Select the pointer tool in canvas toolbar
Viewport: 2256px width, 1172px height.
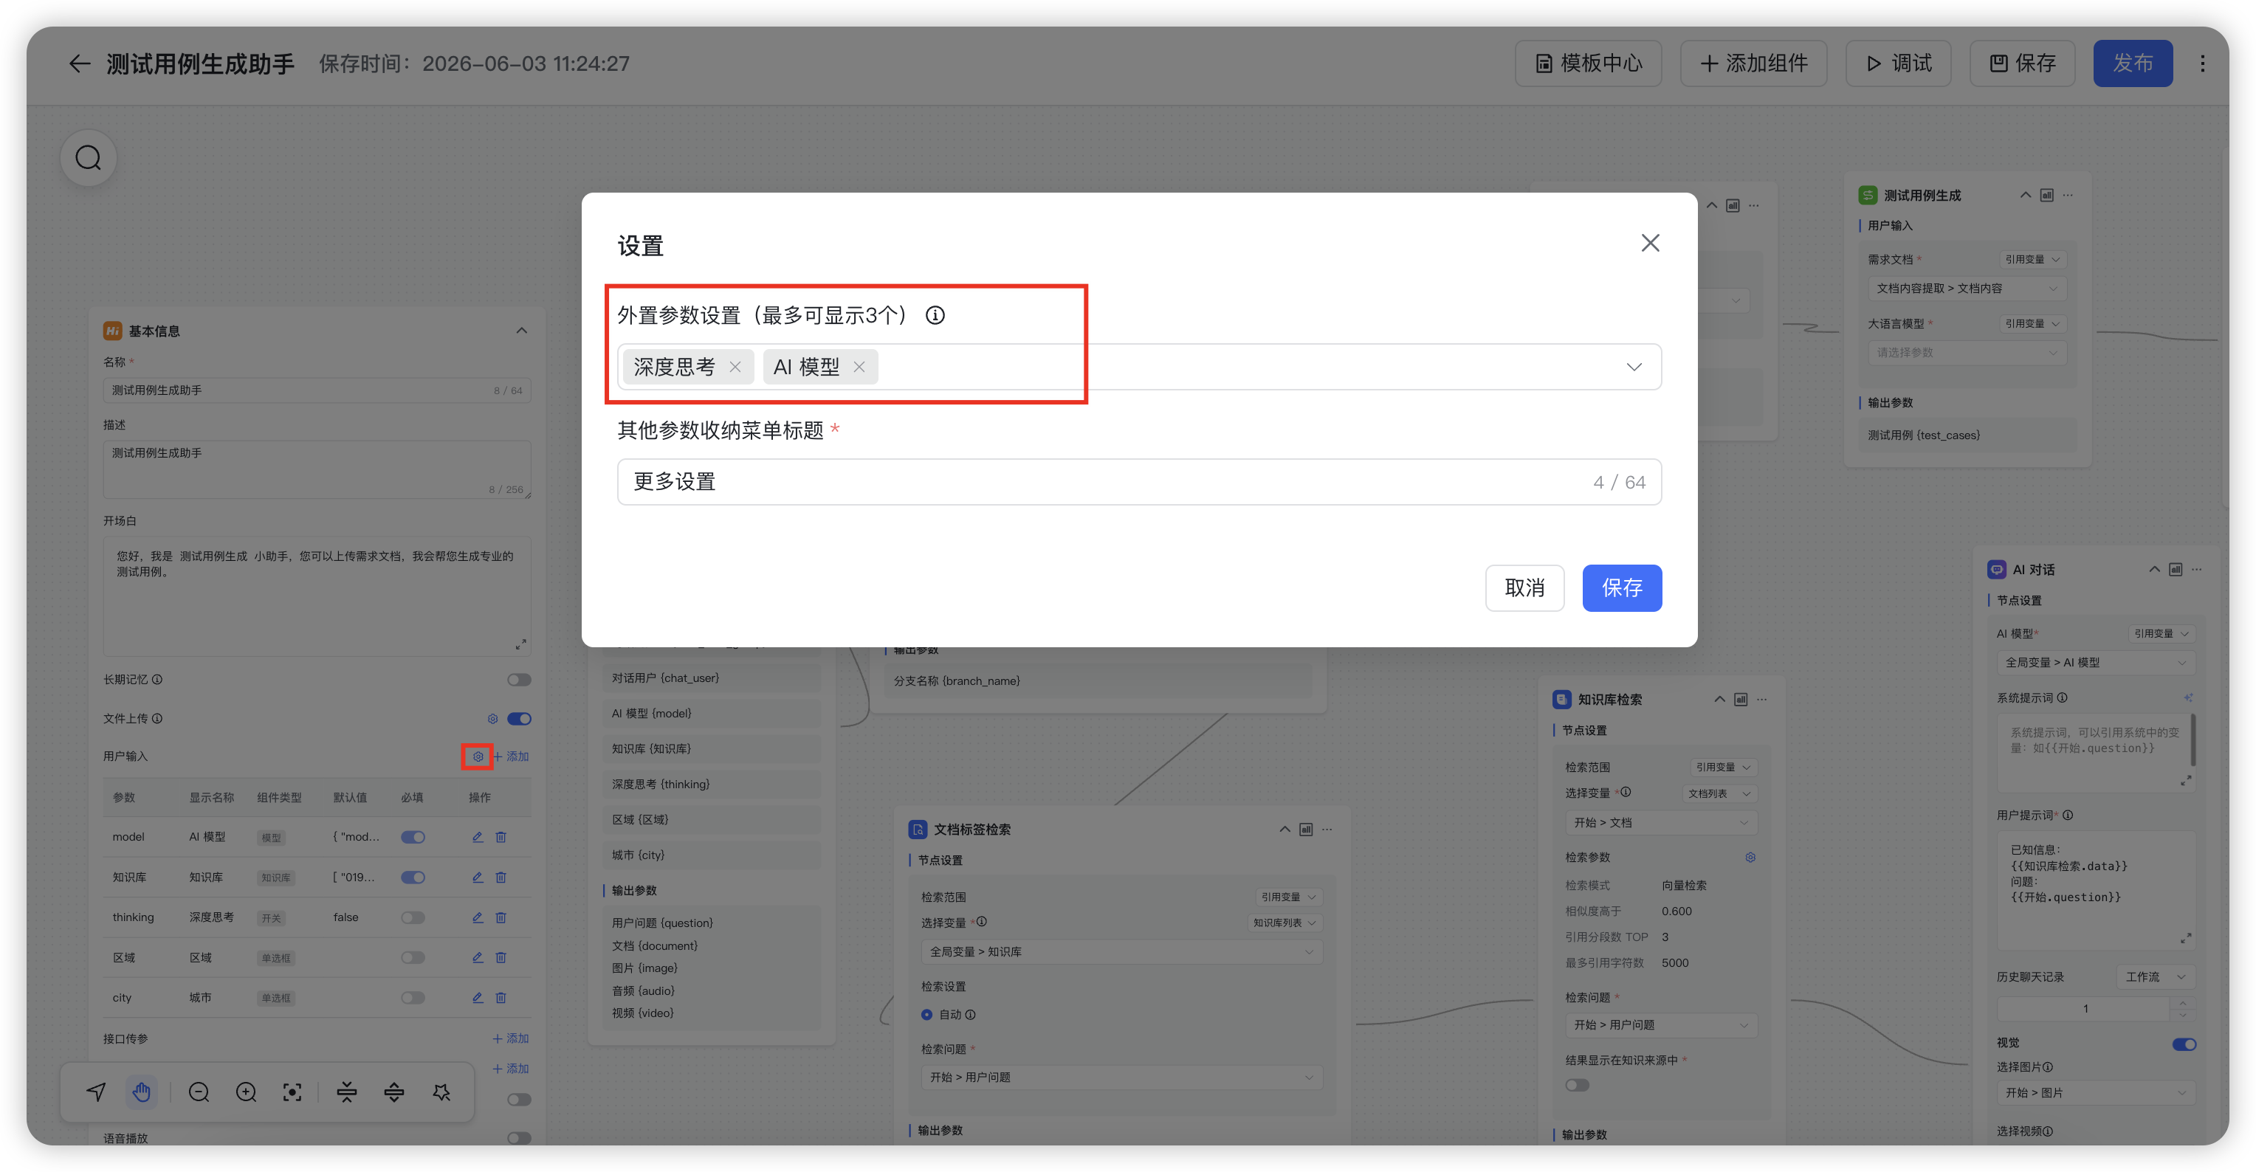(x=96, y=1092)
